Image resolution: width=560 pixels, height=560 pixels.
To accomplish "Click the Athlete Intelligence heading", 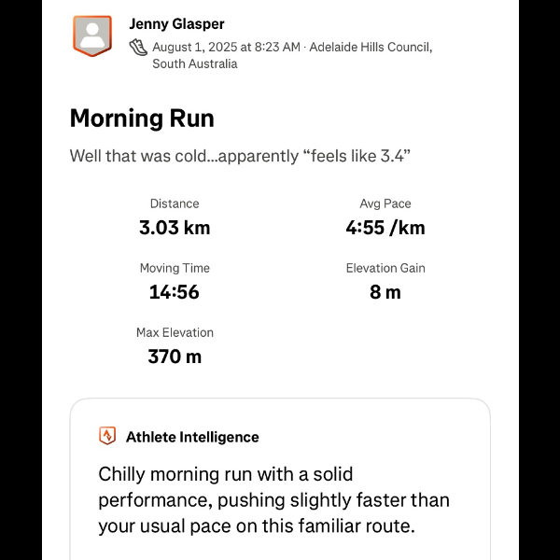I will point(192,437).
